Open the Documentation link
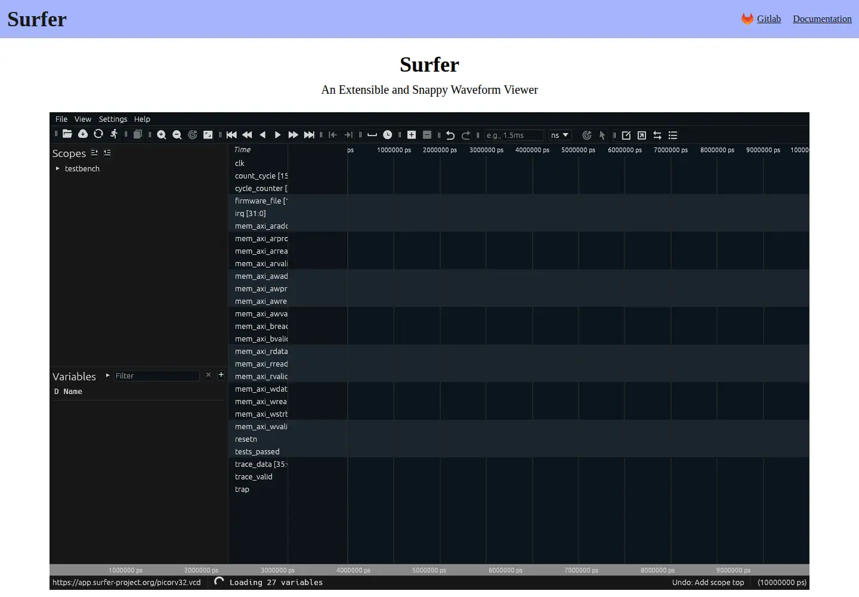Viewport: 859px width, 597px height. (x=822, y=19)
